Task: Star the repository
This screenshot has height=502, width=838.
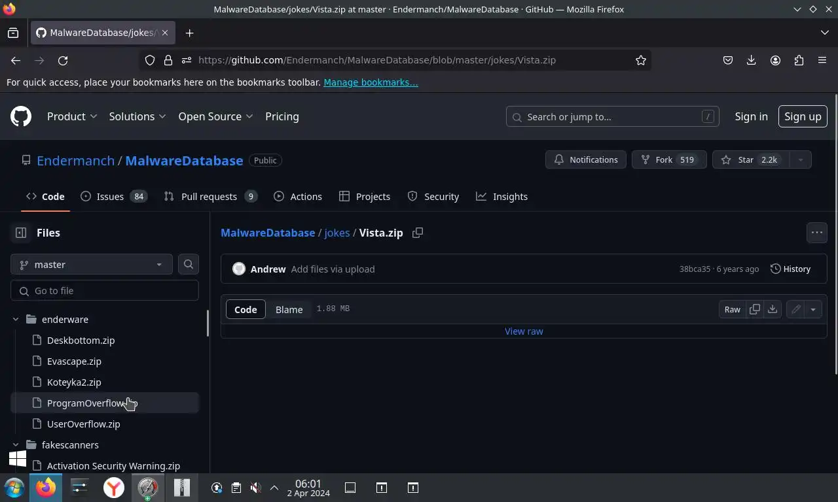Action: point(750,159)
